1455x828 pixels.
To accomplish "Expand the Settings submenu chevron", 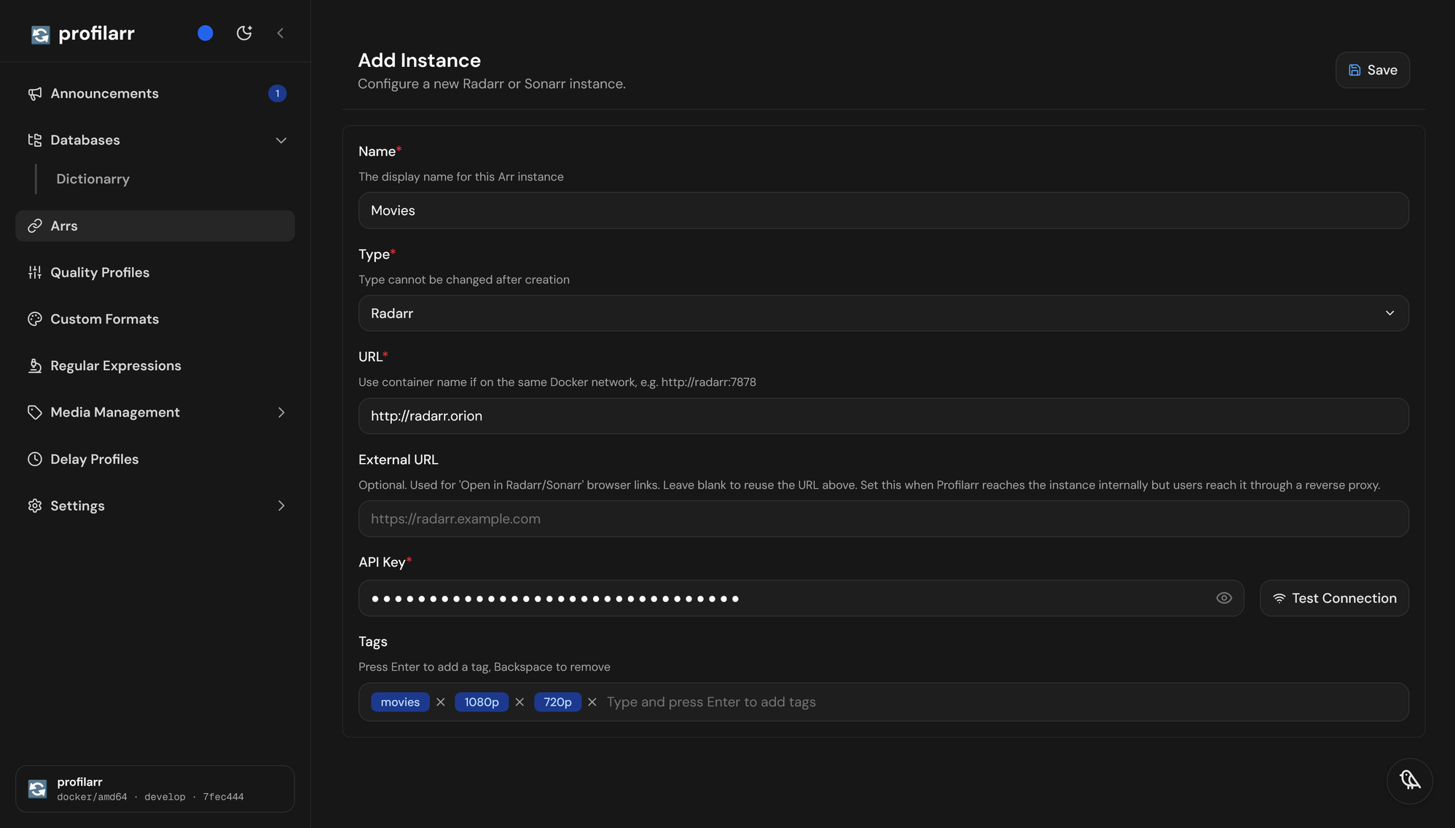I will point(281,505).
